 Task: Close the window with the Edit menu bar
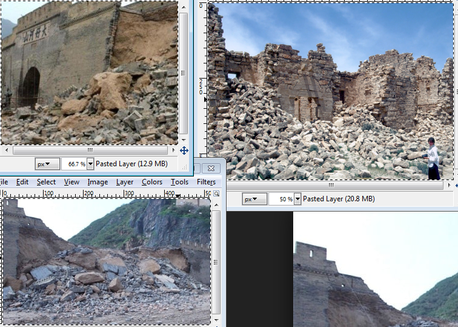click(x=211, y=168)
